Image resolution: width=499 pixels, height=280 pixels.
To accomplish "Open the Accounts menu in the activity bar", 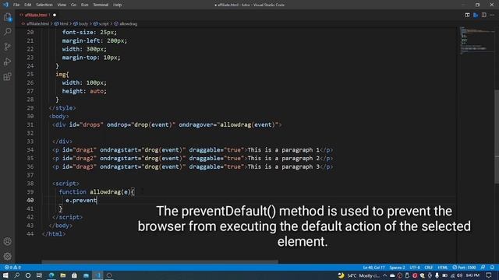I will 7,241.
